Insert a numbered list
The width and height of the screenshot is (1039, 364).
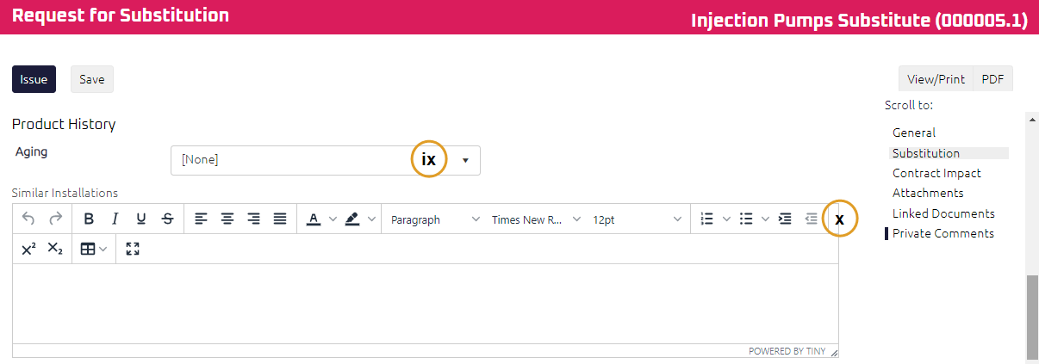click(x=707, y=219)
